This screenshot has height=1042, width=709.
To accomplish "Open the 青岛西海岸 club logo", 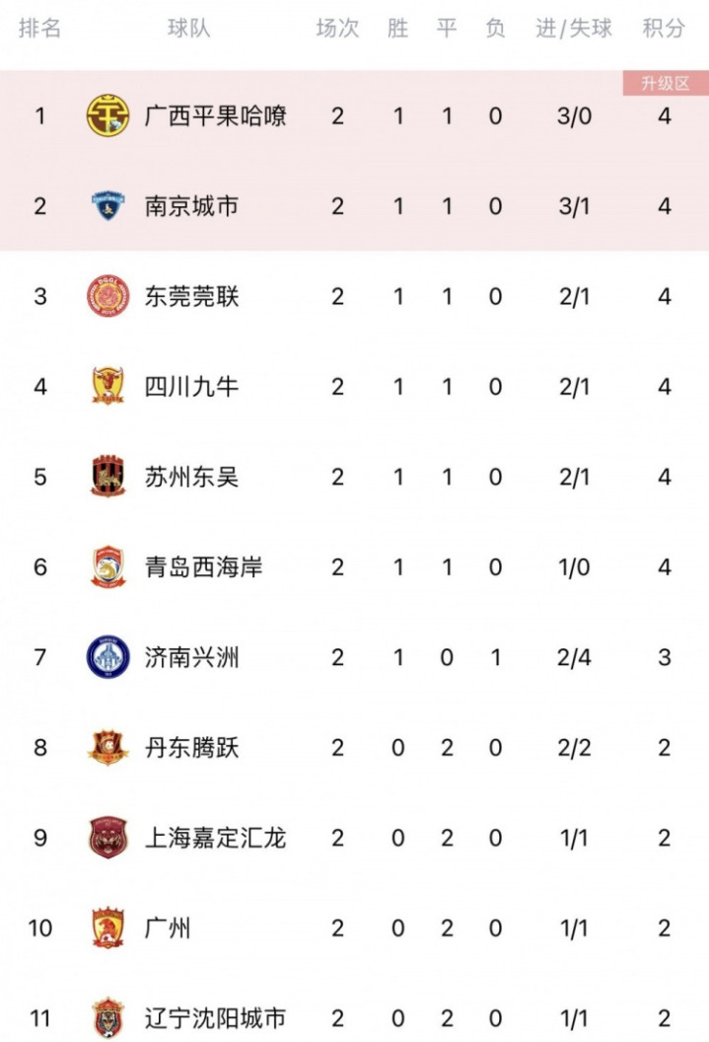I will pos(107,566).
